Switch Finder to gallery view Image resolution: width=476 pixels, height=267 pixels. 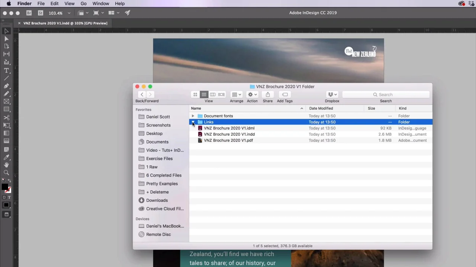(221, 95)
